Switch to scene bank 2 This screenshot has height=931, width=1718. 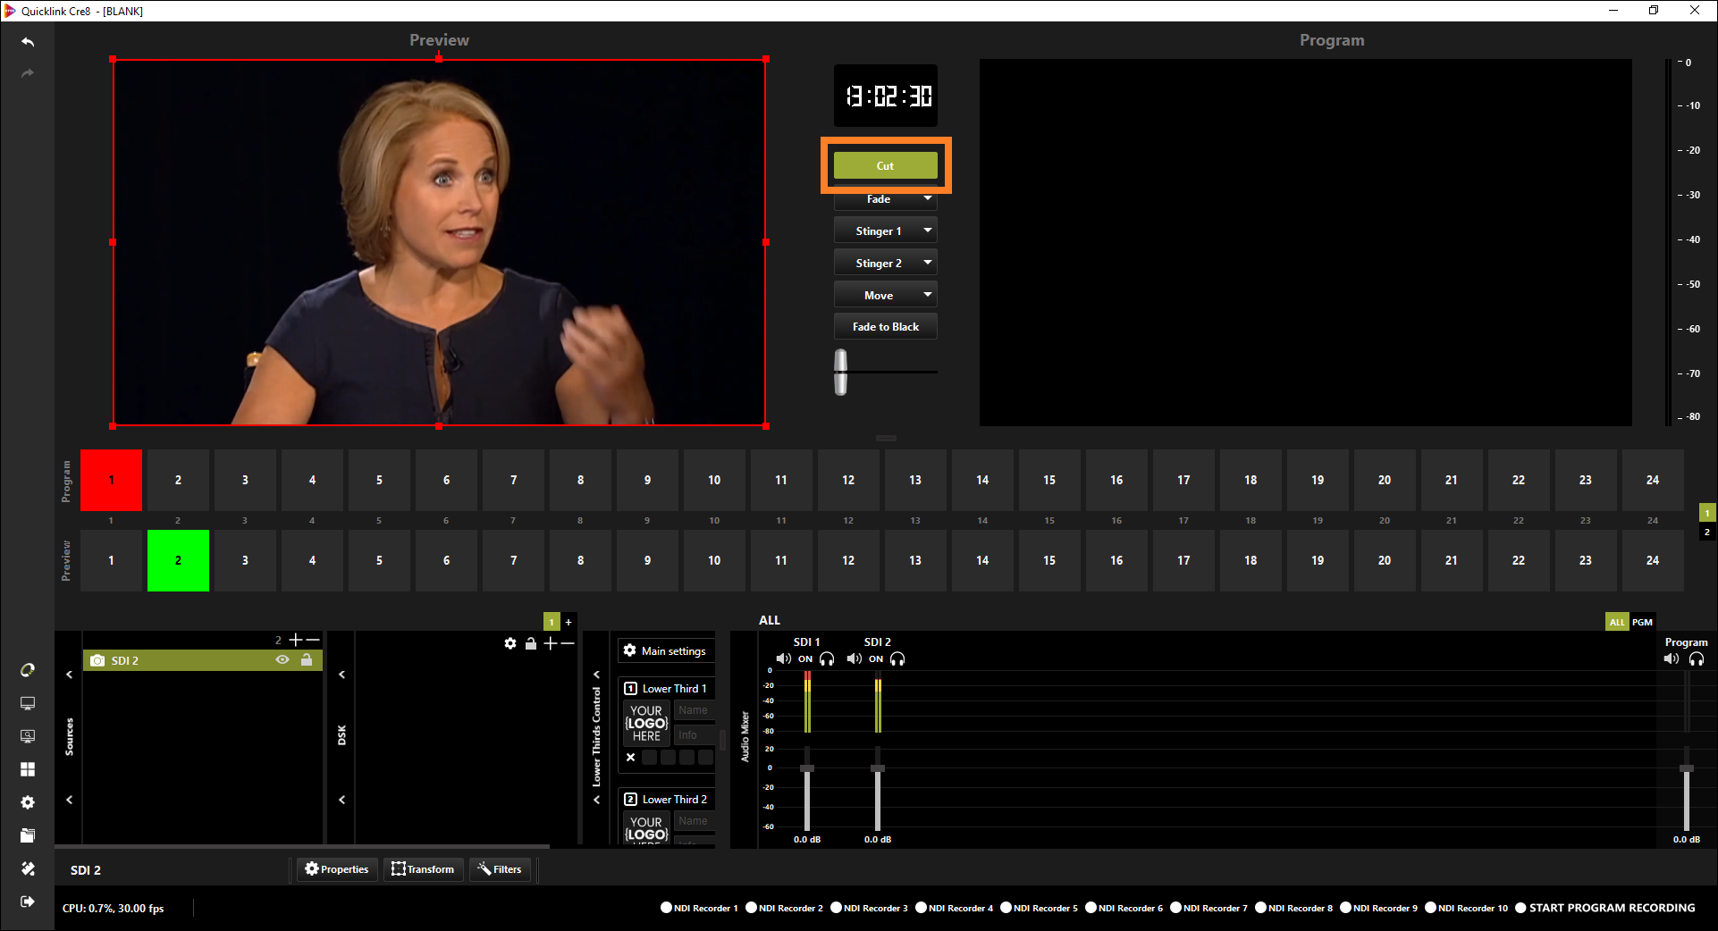coord(1707,533)
